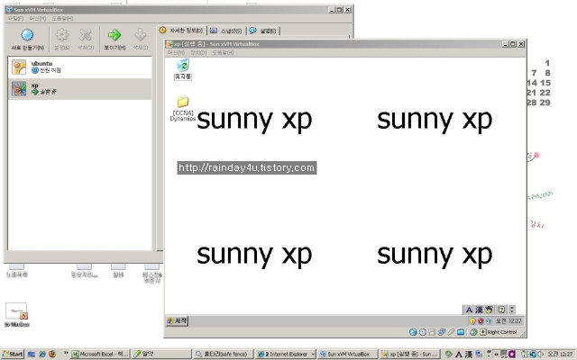Image resolution: width=577 pixels, height=360 pixels.
Task: Click the Firefox quick launch icon
Action: [52, 354]
